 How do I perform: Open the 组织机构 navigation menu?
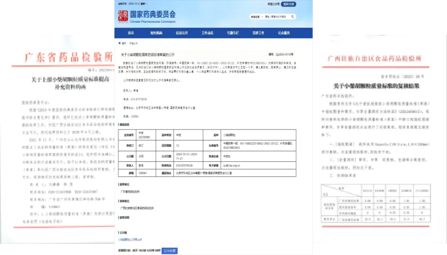click(x=156, y=33)
